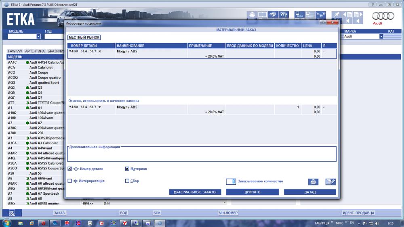Enable the Сбор checkbox
Image resolution: width=404 pixels, height=227 pixels.
pos(127,181)
